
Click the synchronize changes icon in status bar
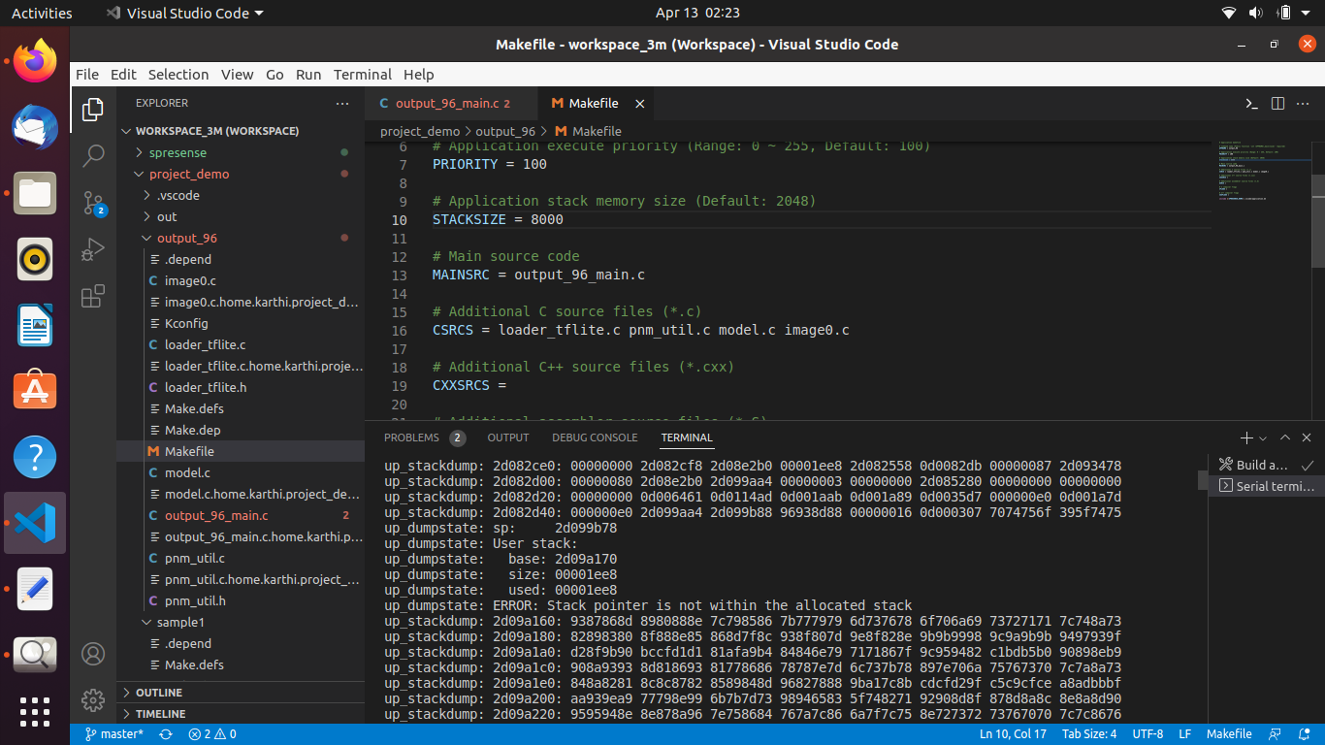(166, 734)
